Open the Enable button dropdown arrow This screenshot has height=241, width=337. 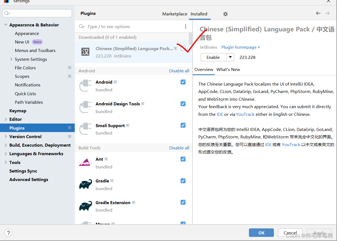click(230, 57)
